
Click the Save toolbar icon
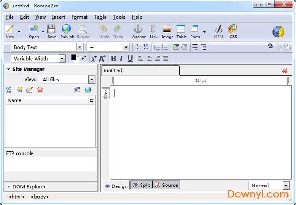tap(52, 31)
